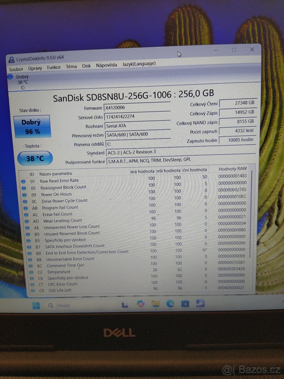The height and width of the screenshot is (379, 284).
Task: Click the status dot for Erase Fail Count
Action: pos(26,215)
